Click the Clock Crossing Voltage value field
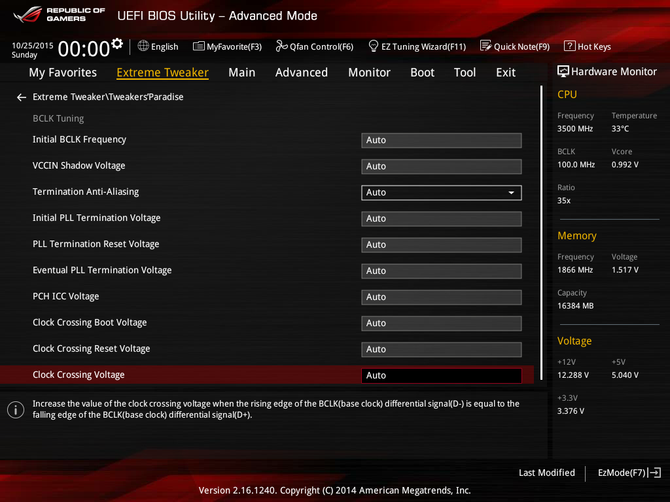 [x=442, y=376]
